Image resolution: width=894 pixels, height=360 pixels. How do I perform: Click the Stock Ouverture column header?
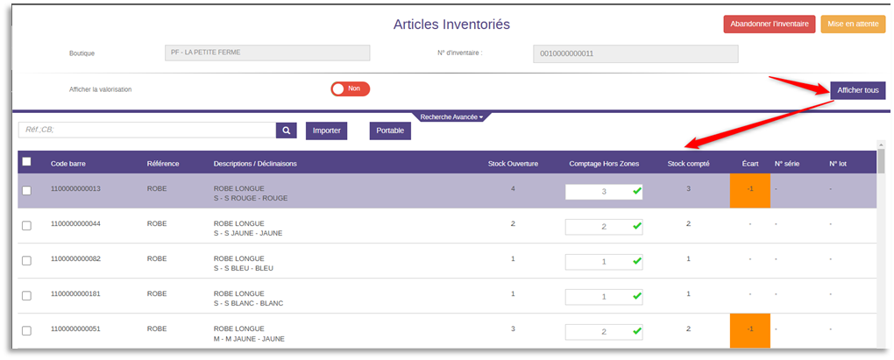click(x=514, y=164)
